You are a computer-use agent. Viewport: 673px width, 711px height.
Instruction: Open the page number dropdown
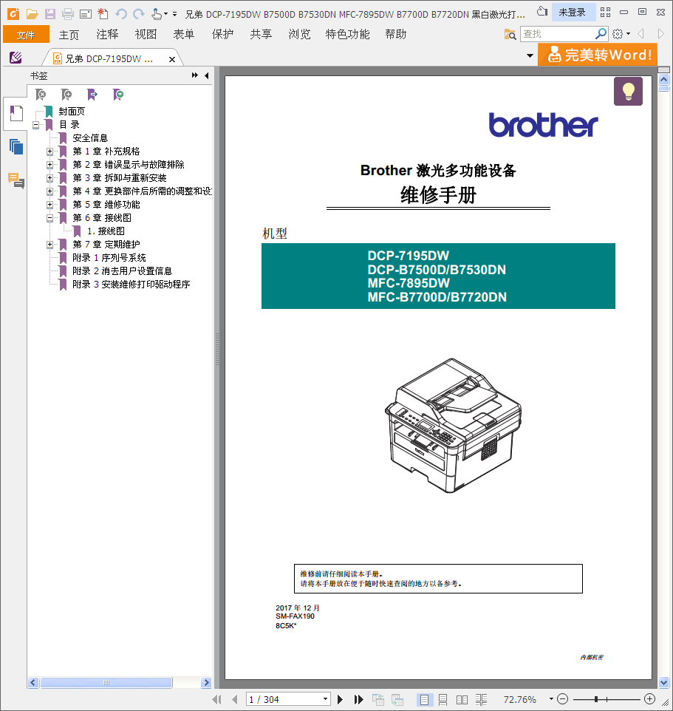(x=325, y=699)
